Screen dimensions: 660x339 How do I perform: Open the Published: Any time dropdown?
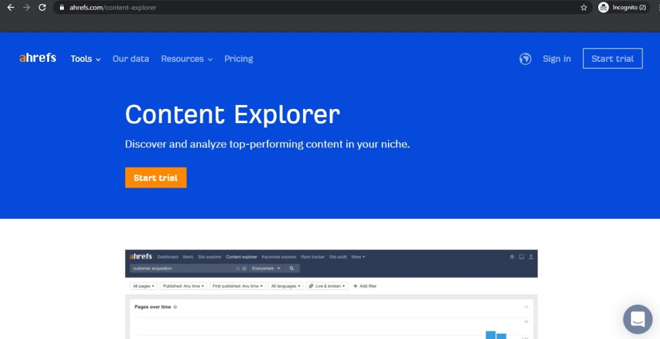point(184,286)
